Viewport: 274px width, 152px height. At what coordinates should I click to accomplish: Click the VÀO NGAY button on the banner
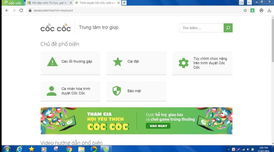[x=158, y=126]
